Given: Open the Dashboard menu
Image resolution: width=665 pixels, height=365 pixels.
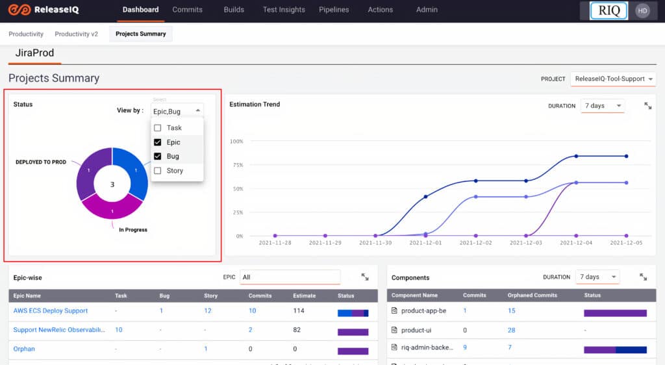Looking at the screenshot, I should pyautogui.click(x=140, y=9).
